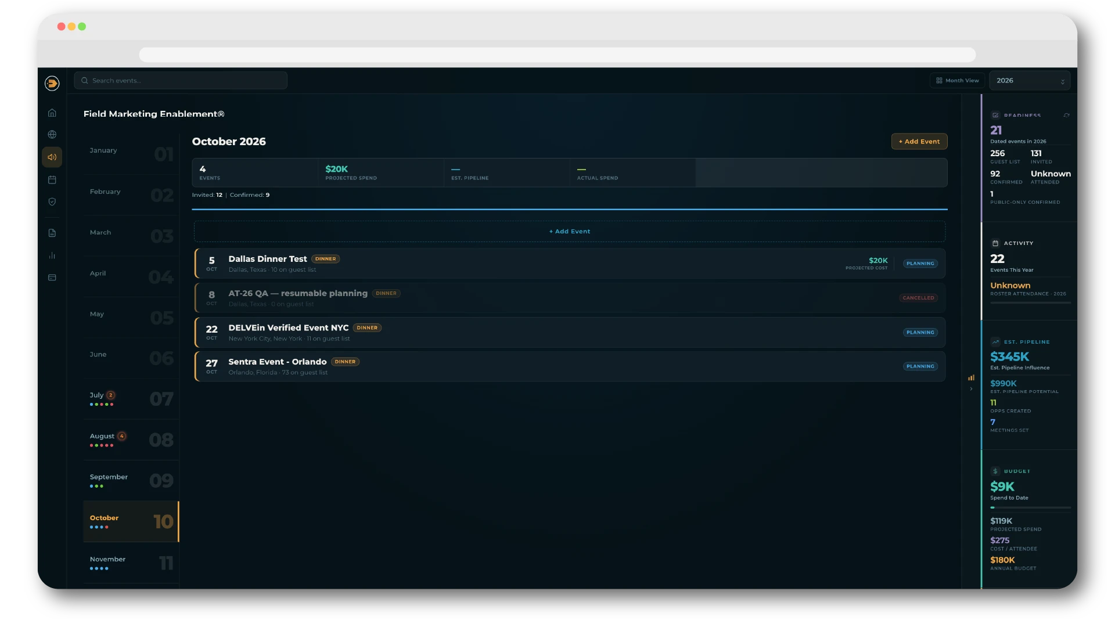Switch to the August month tab
1115x627 pixels.
pyautogui.click(x=131, y=440)
